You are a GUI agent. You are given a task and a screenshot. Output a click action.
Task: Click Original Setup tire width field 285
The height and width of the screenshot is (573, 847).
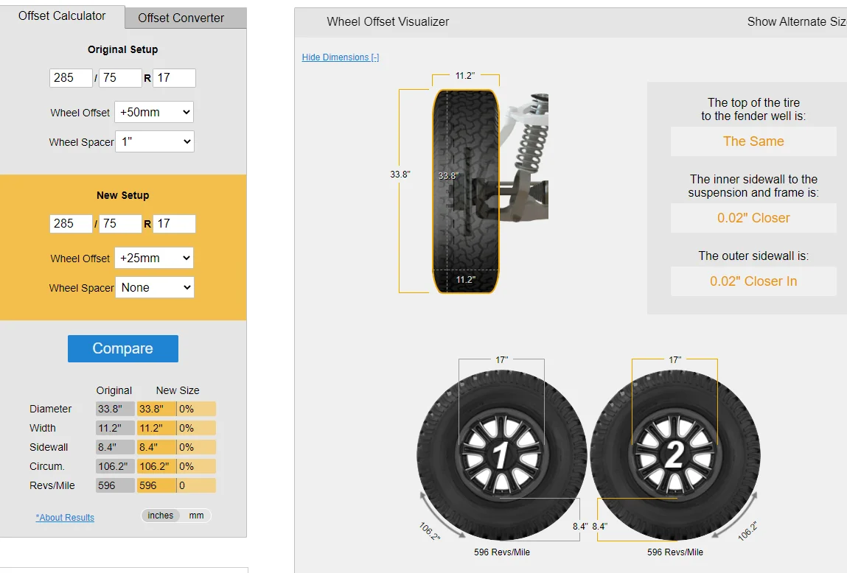click(71, 77)
